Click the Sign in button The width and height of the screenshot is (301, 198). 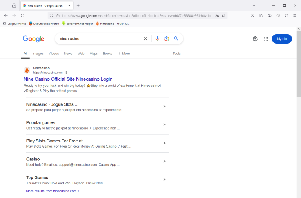coord(281,39)
